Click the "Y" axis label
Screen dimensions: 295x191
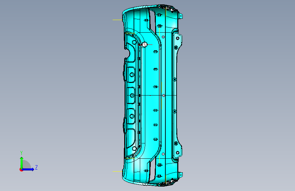pyautogui.click(x=21, y=153)
